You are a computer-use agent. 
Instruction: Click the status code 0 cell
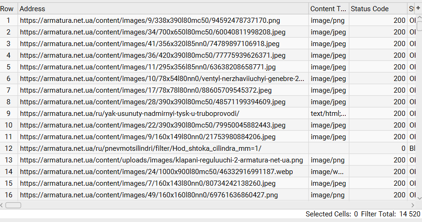pyautogui.click(x=378, y=148)
